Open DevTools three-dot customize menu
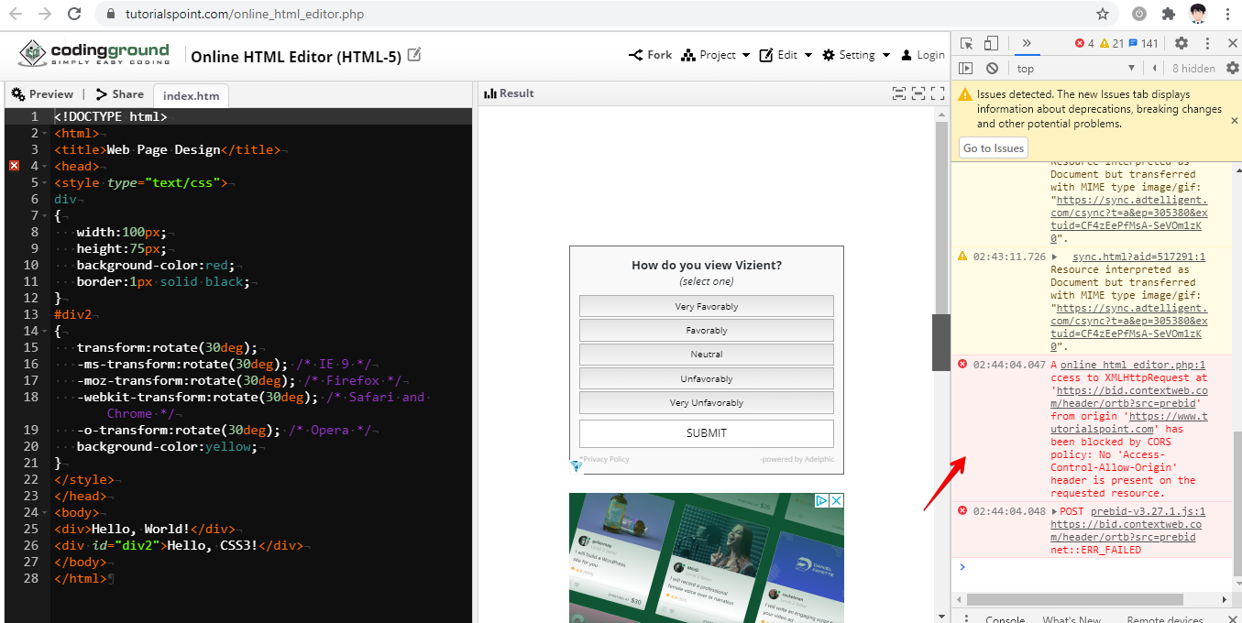This screenshot has width=1242, height=623. 1207,43
